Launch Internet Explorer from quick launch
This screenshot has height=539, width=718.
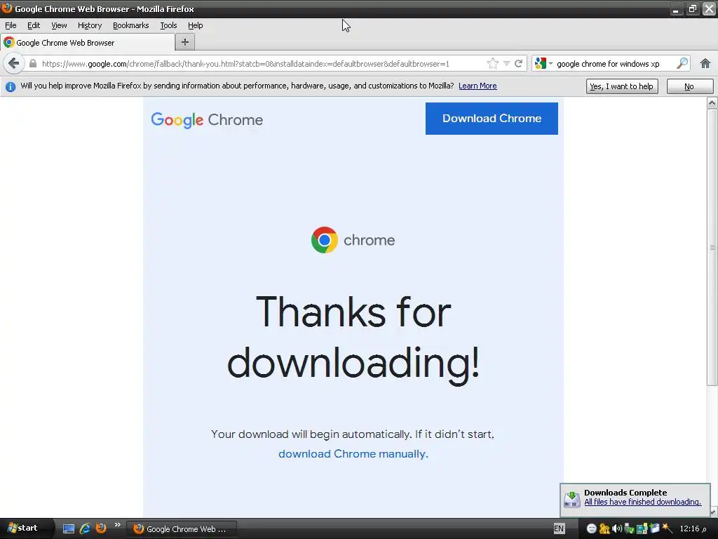pos(85,528)
